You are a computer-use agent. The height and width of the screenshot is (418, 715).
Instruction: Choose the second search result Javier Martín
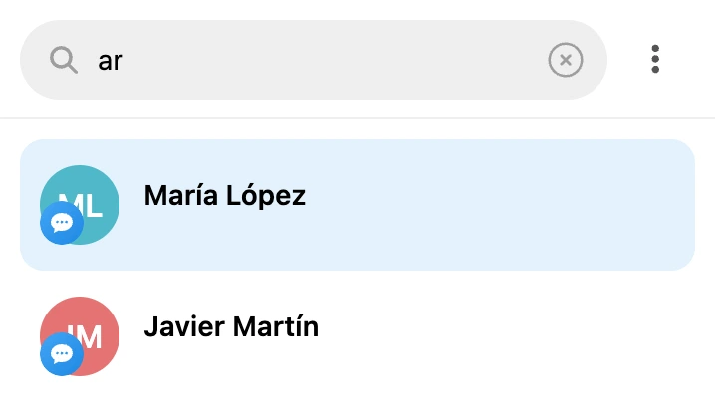(x=357, y=336)
